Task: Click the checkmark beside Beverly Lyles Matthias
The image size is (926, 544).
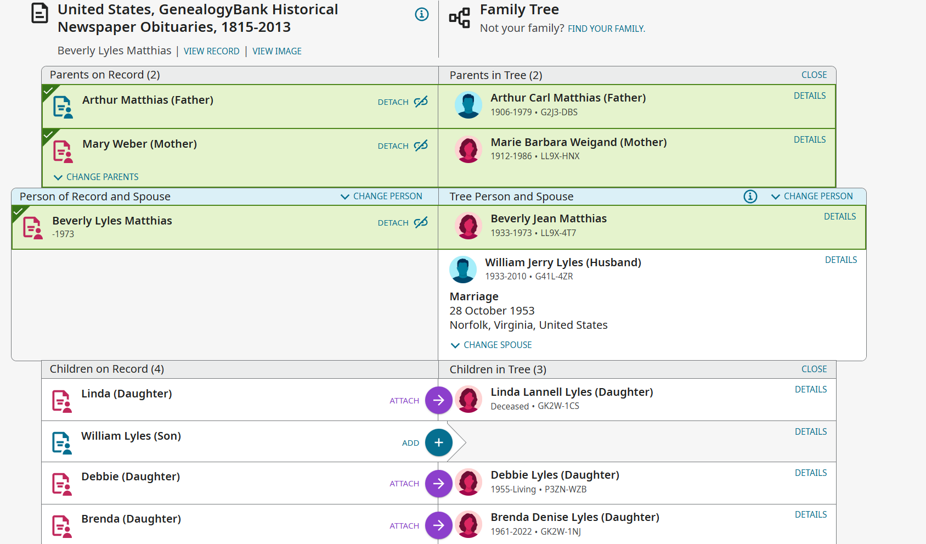Action: 19,211
